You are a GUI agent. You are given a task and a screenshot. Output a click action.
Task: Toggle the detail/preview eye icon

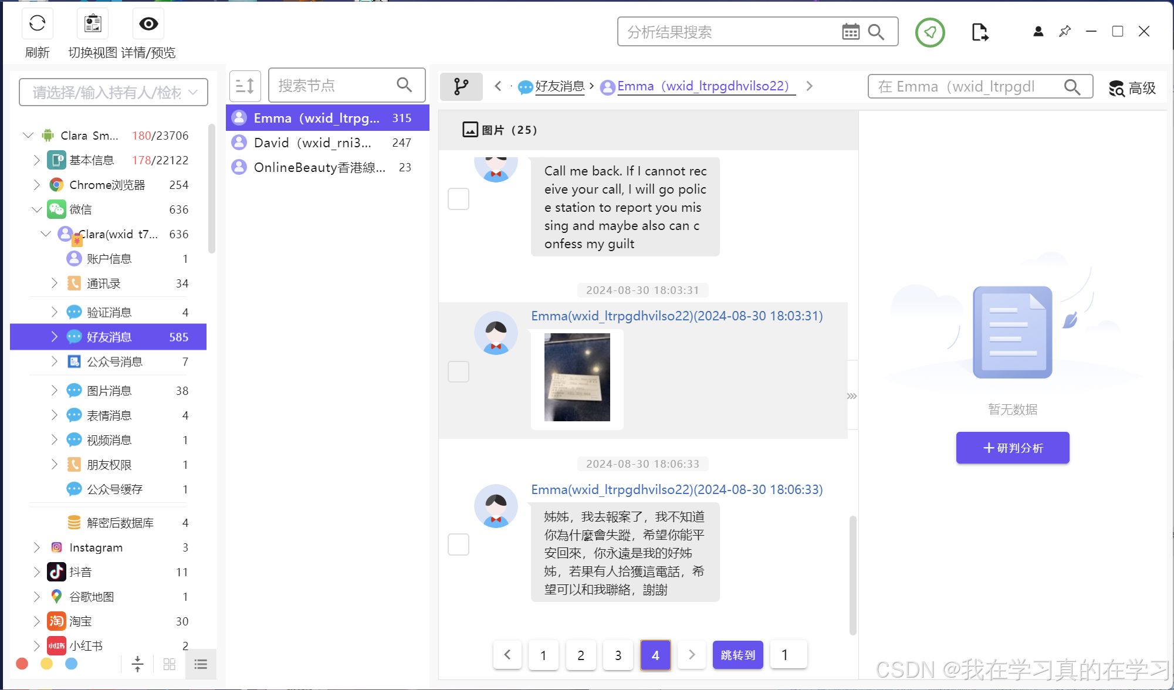148,23
